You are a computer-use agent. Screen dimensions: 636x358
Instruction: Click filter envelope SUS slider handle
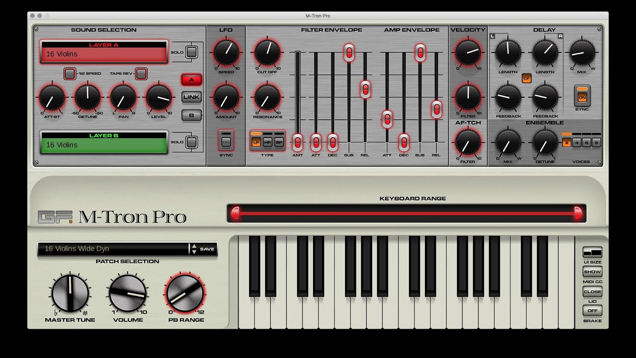[349, 52]
